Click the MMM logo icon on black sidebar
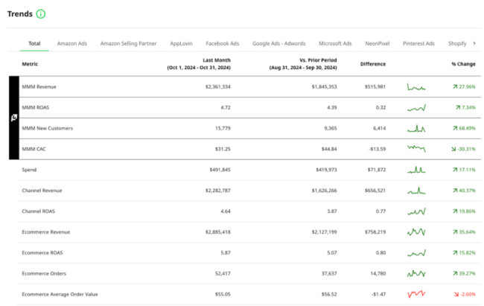Viewport: 484px width, 306px height. tap(13, 118)
